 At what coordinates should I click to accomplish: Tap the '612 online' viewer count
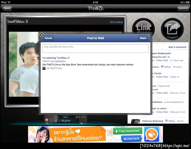coord(116,22)
